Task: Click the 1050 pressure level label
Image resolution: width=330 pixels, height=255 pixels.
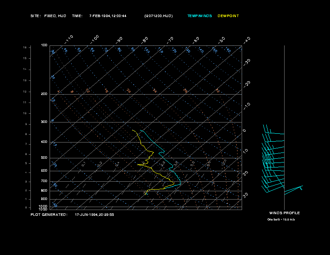Action: [43, 209]
